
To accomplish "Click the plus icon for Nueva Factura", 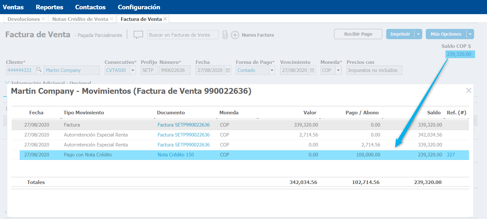I will tap(235, 35).
